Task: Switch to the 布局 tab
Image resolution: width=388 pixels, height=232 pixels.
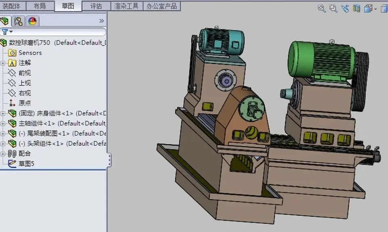Action: tap(40, 6)
